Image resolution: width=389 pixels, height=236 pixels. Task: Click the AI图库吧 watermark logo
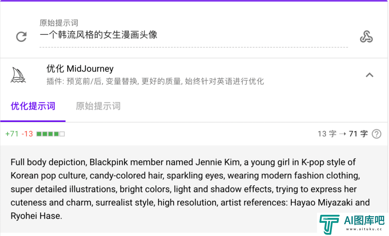352,224
